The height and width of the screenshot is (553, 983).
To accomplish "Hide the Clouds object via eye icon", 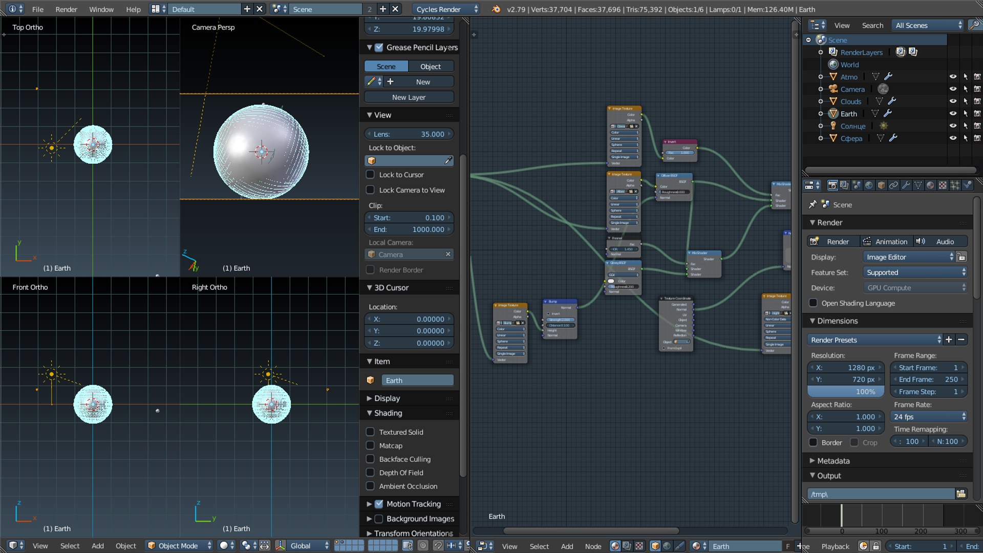I will [952, 101].
